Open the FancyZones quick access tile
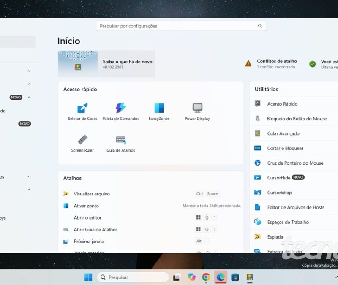Viewport: 338px width, 285px height. [x=159, y=111]
